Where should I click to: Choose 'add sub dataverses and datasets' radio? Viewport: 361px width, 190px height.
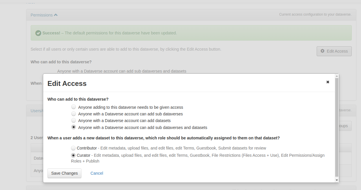(74, 127)
